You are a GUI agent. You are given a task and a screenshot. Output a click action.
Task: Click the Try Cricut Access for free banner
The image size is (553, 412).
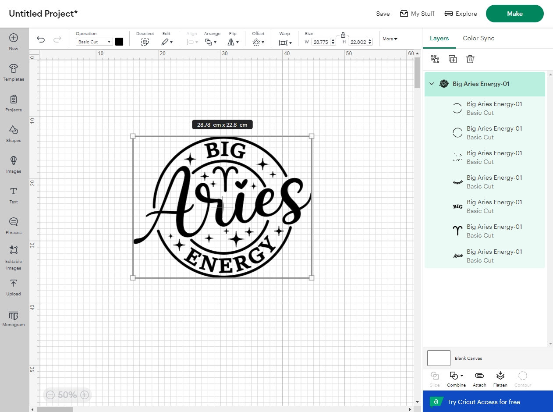click(x=488, y=401)
